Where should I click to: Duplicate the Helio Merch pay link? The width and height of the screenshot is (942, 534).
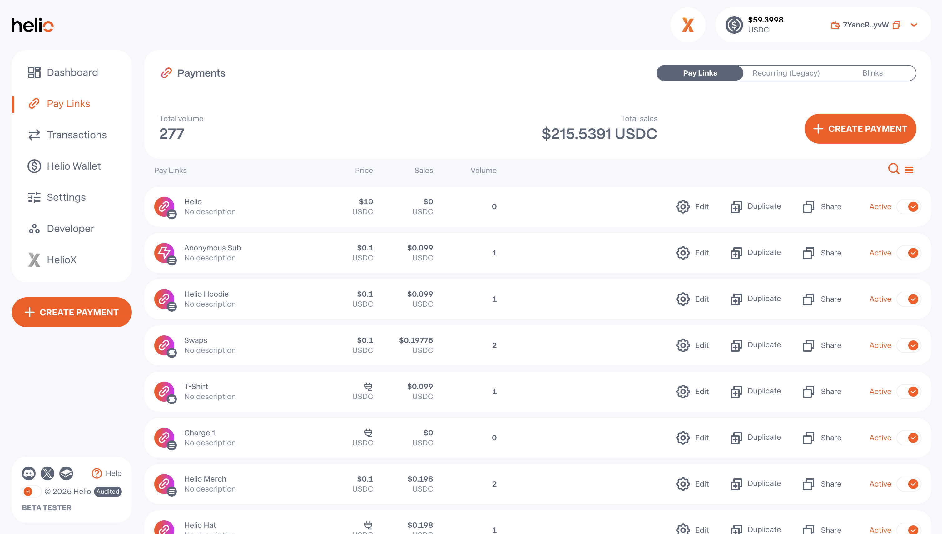pos(755,484)
